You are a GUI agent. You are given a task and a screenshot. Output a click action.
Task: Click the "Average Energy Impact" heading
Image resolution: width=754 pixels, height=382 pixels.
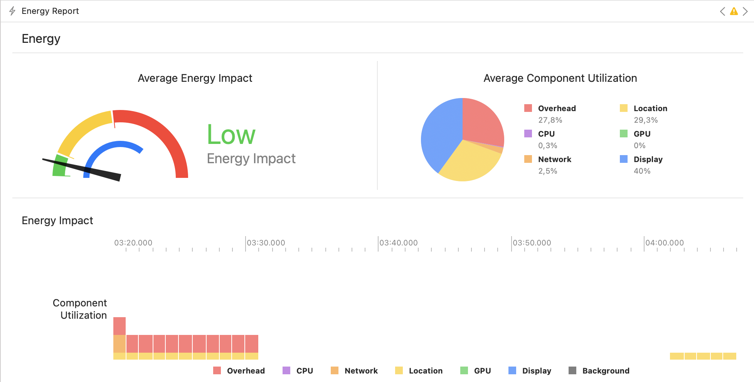coord(195,78)
